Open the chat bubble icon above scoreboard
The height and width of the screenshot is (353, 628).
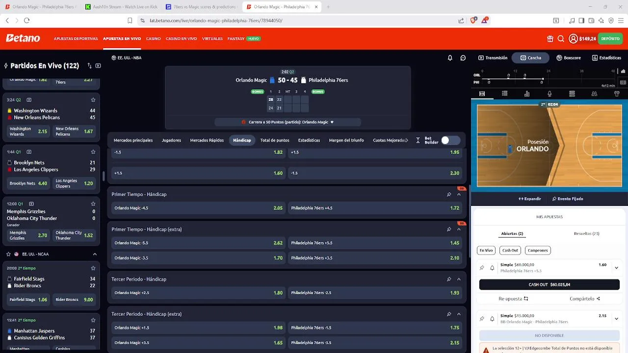point(463,58)
